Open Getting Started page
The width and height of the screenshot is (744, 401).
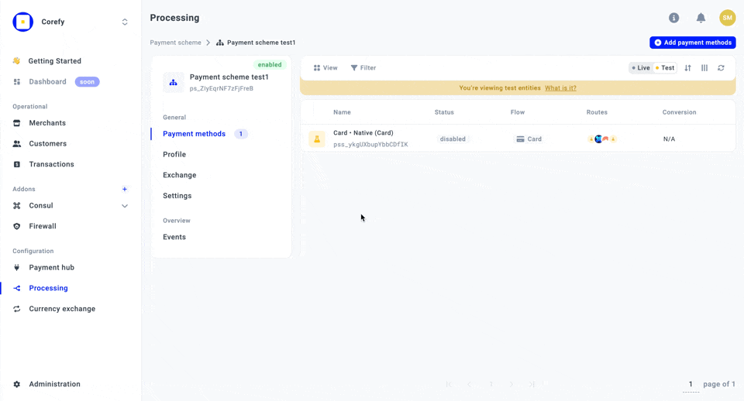54,60
